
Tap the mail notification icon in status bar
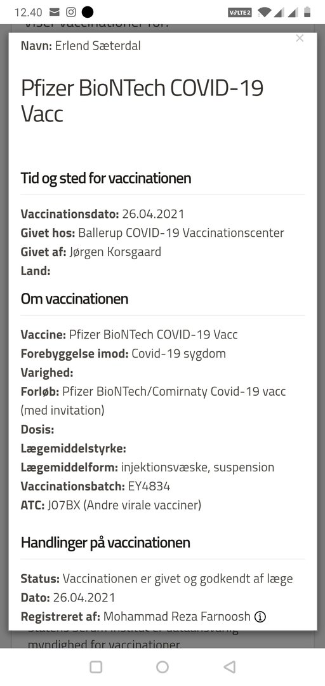[54, 12]
